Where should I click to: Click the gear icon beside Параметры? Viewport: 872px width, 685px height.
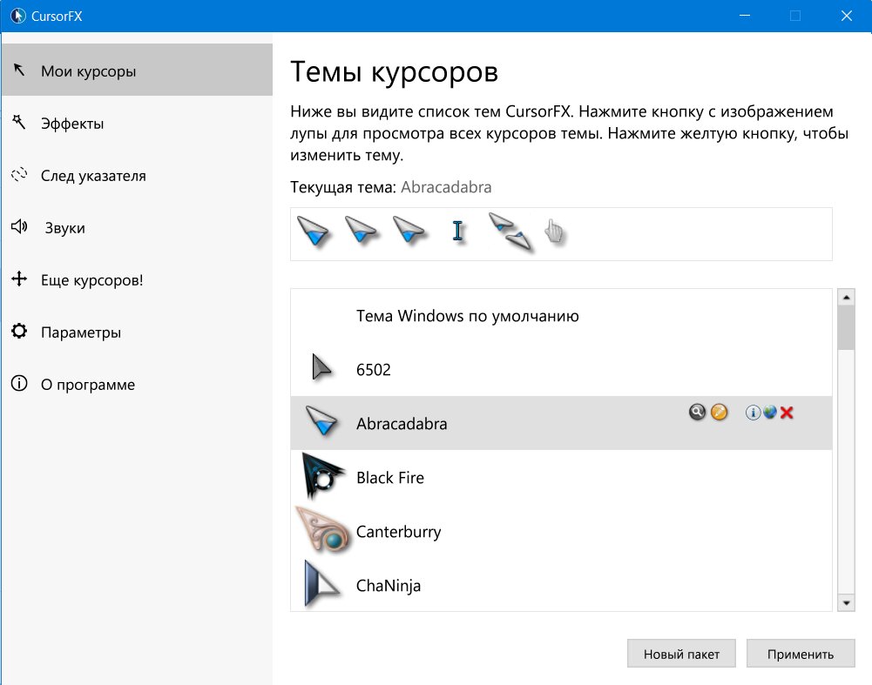click(19, 331)
